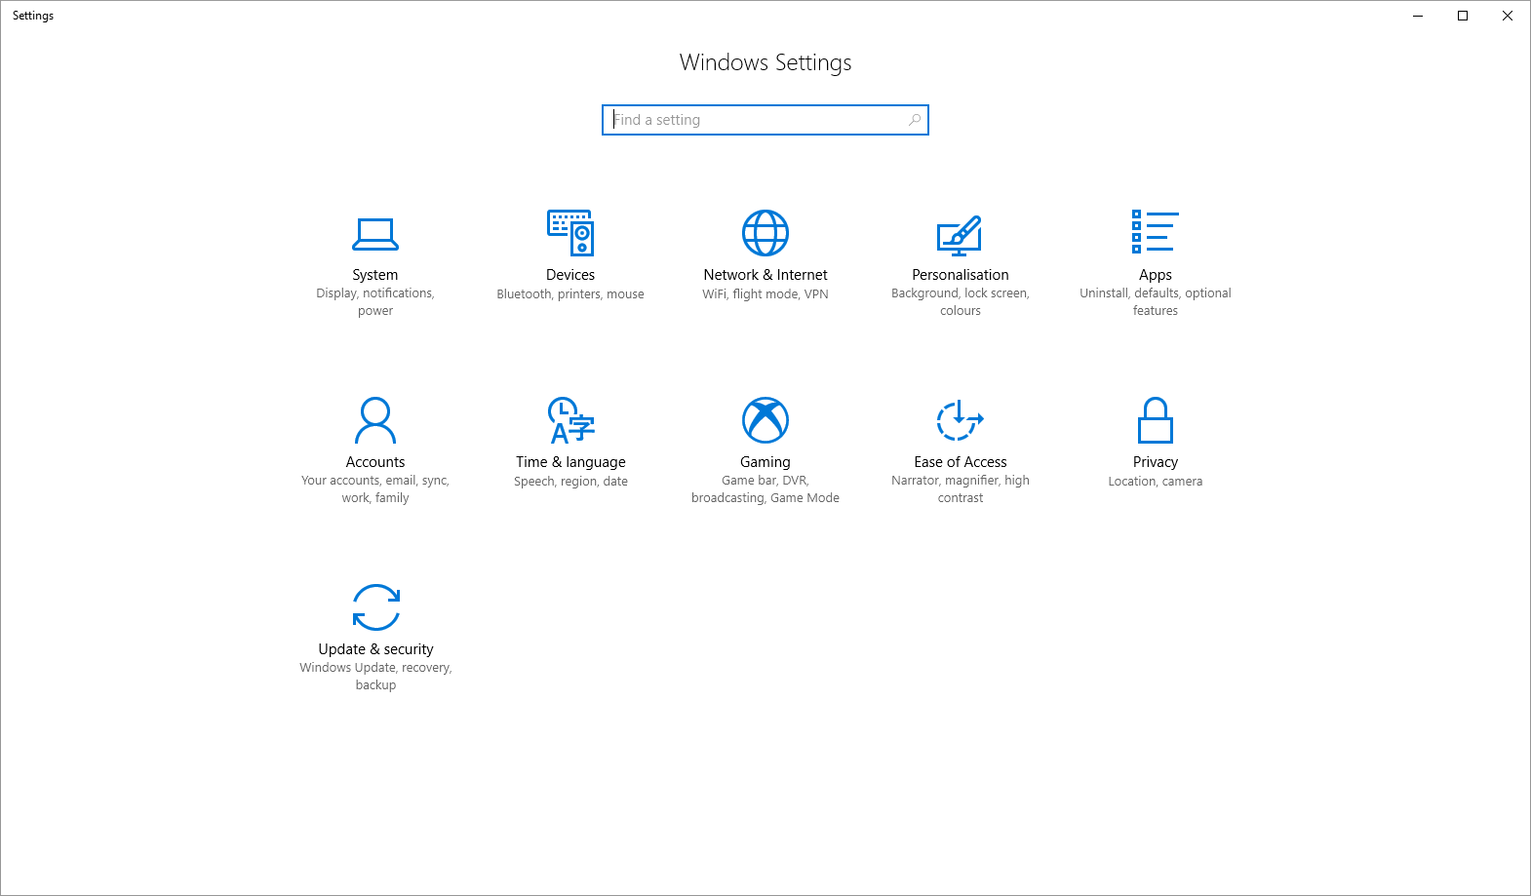The image size is (1531, 896).
Task: Open the Time & language icon
Action: pyautogui.click(x=571, y=420)
